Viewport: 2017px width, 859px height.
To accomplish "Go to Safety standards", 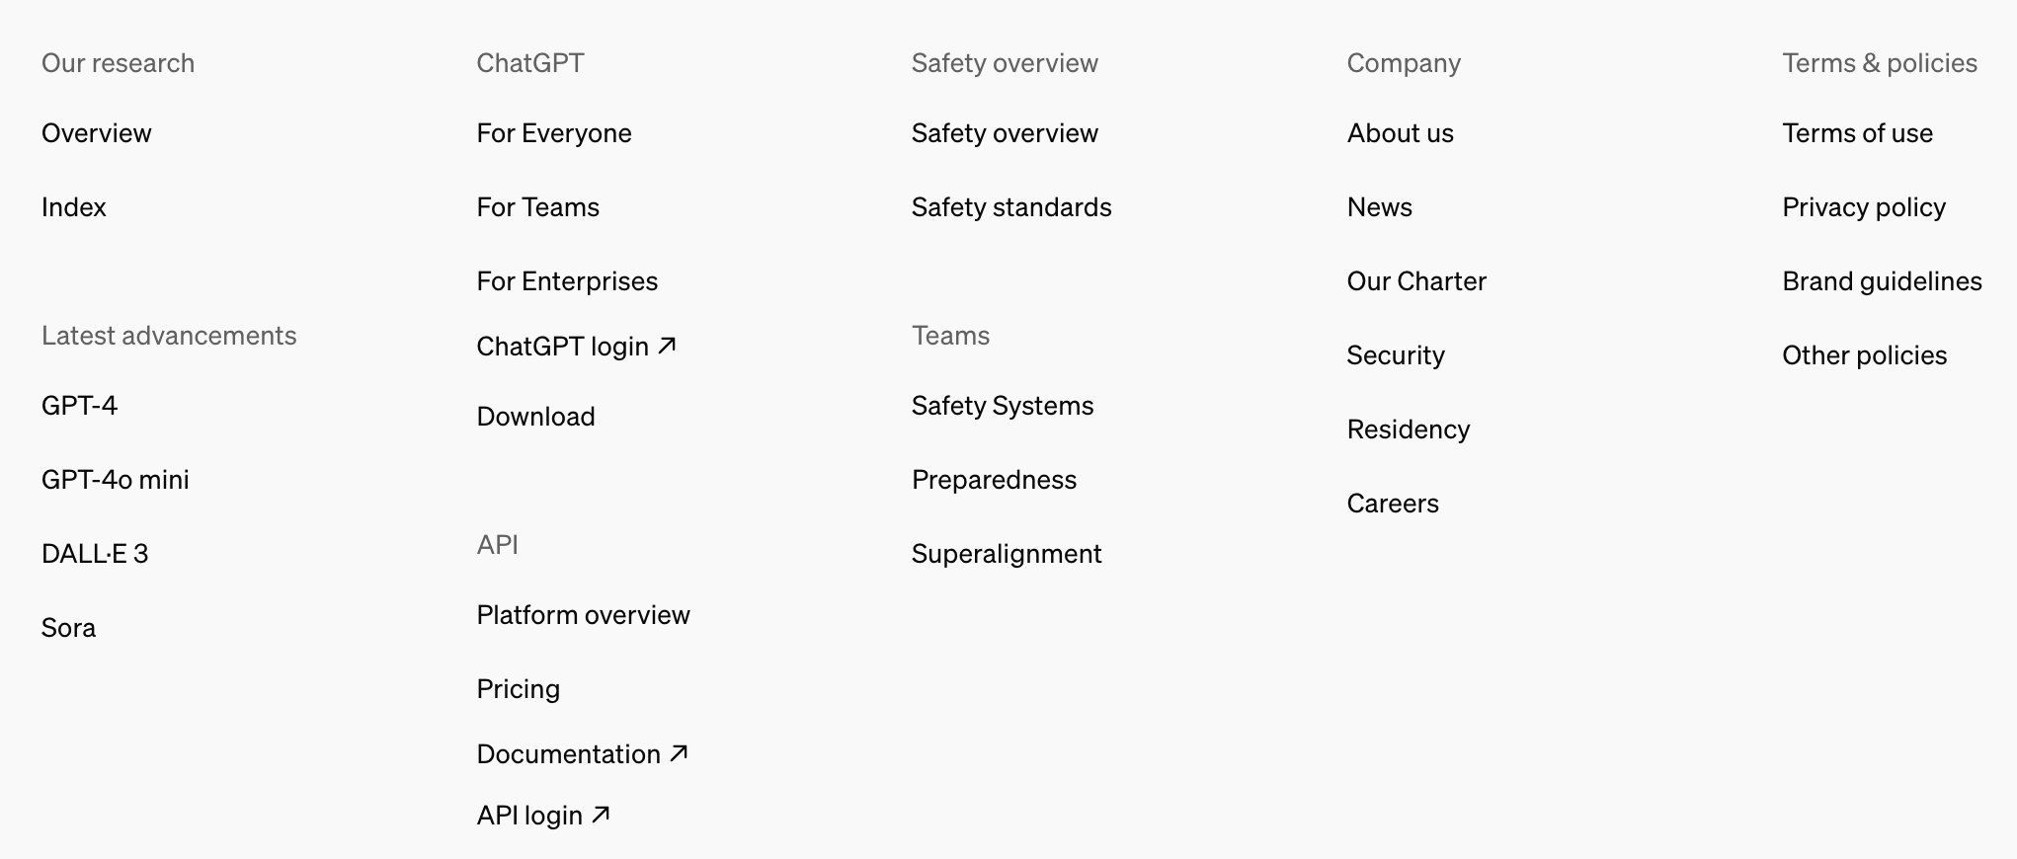I will [1010, 207].
